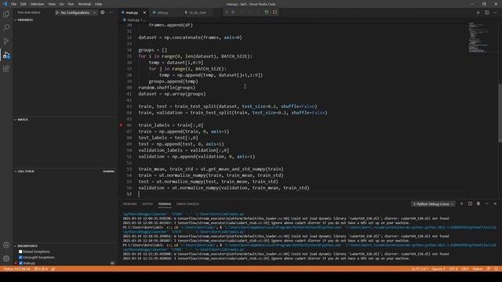
Task: Change Spaces indentation setting in status bar
Action: [x=438, y=269]
